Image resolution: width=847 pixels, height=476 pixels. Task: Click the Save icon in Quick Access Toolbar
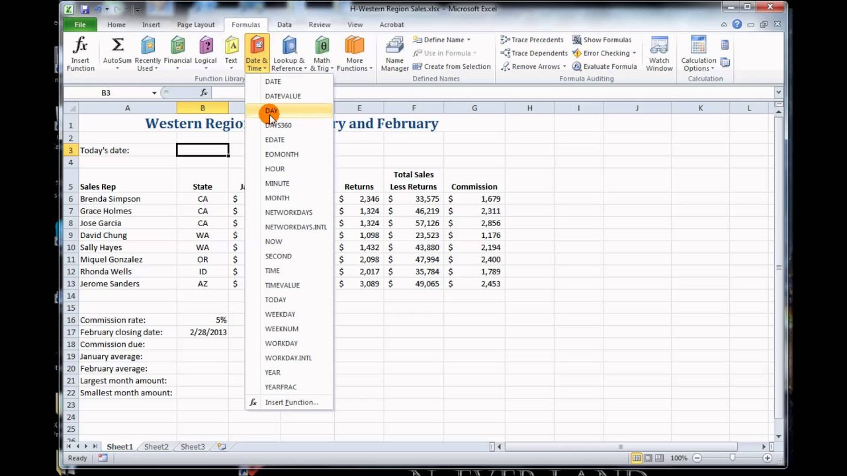tap(85, 9)
